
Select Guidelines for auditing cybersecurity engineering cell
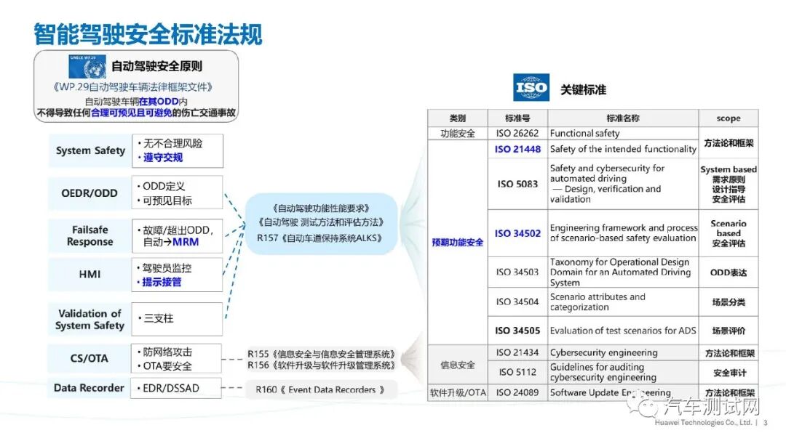coord(623,373)
